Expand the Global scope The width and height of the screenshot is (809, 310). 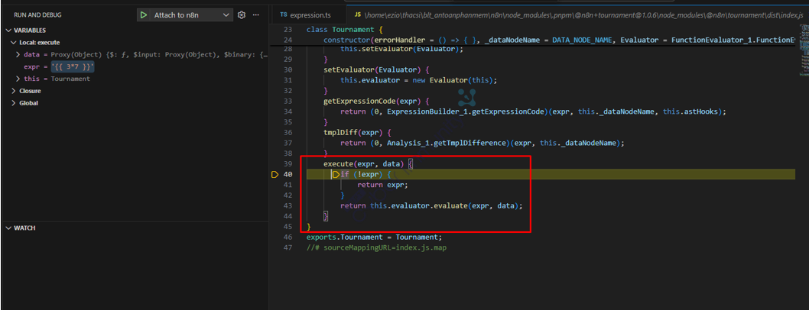14,102
